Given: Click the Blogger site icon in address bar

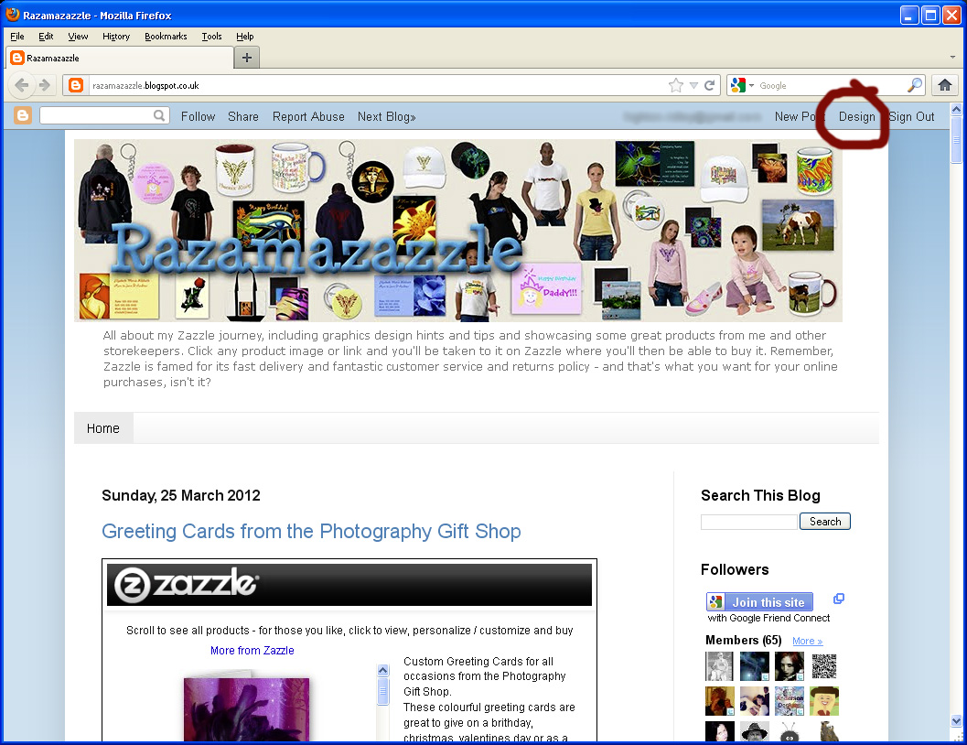Looking at the screenshot, I should pos(76,85).
